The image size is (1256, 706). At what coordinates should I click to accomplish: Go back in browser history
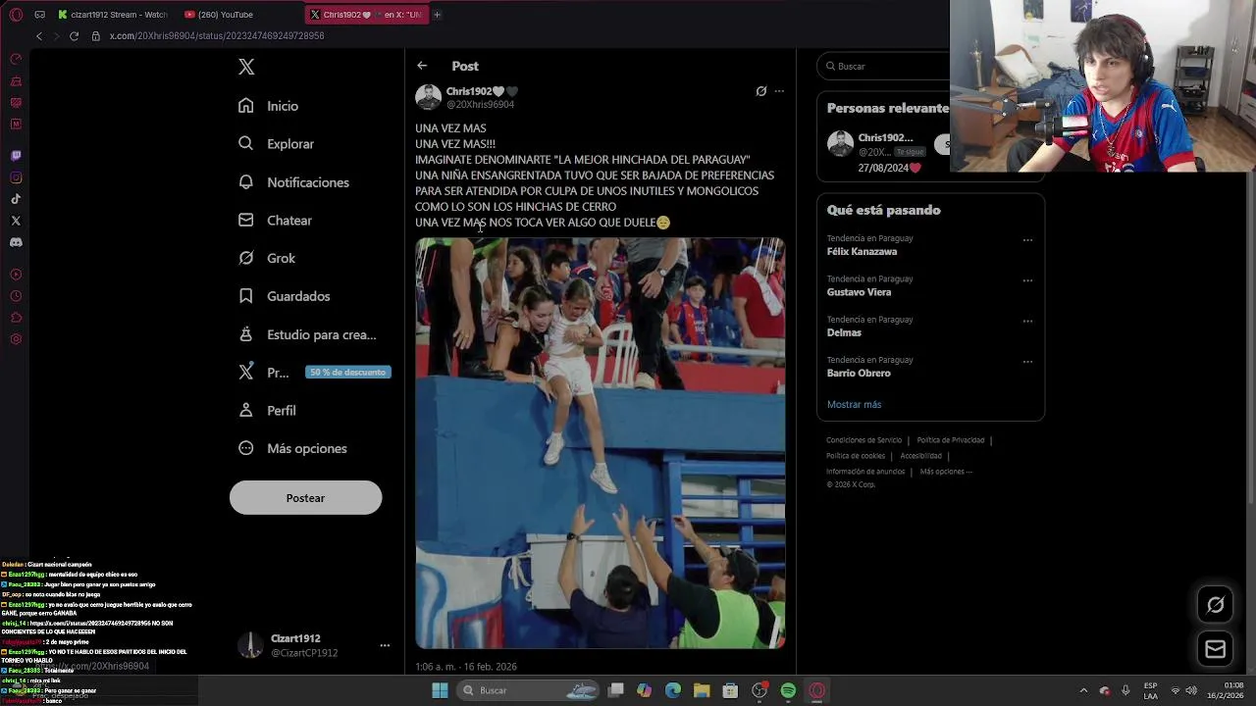39,36
